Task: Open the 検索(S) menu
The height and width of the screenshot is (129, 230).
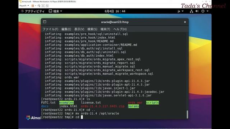Action: (x=92, y=29)
